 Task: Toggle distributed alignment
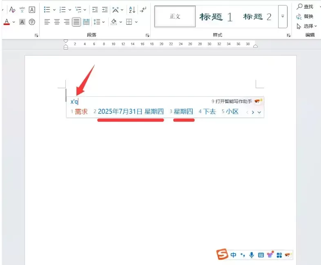[x=86, y=22]
